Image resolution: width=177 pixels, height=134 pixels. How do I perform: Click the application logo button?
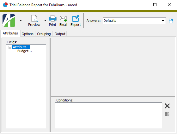(9, 21)
